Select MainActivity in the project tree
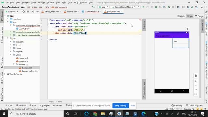Screen dimensions: 208x117 pos(24,29)
